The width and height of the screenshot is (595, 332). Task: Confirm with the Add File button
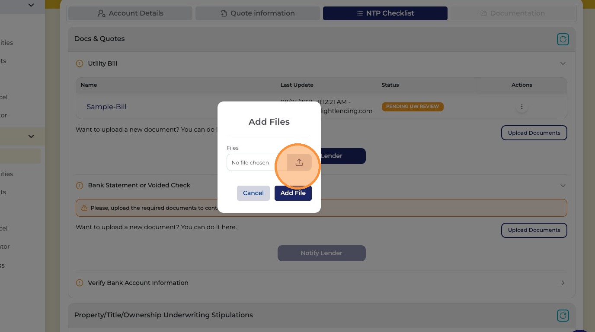[293, 193]
